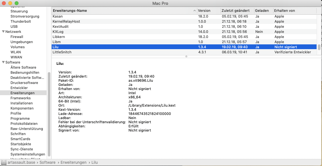Select Profile in the sidebar

click(16, 113)
